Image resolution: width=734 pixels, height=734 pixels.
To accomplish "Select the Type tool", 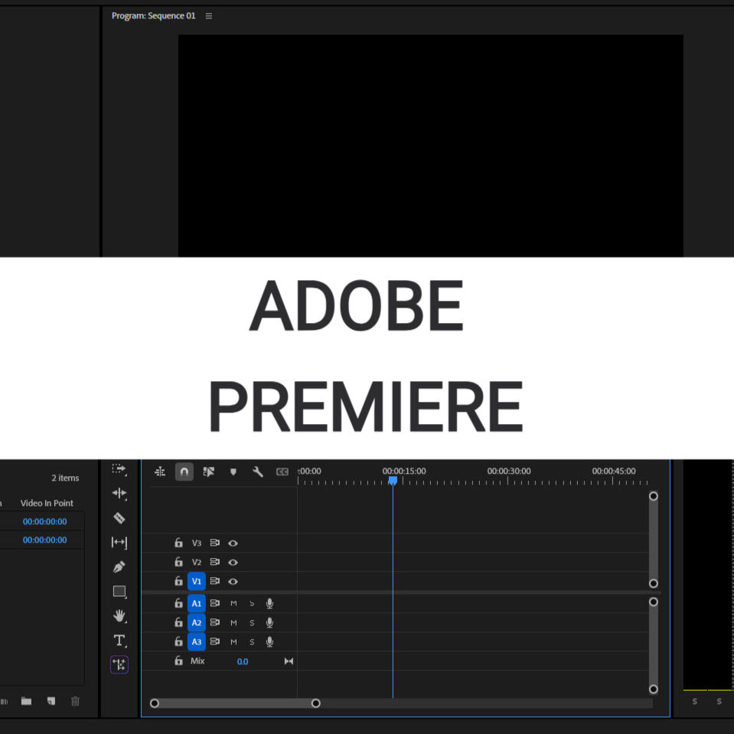I will point(119,641).
